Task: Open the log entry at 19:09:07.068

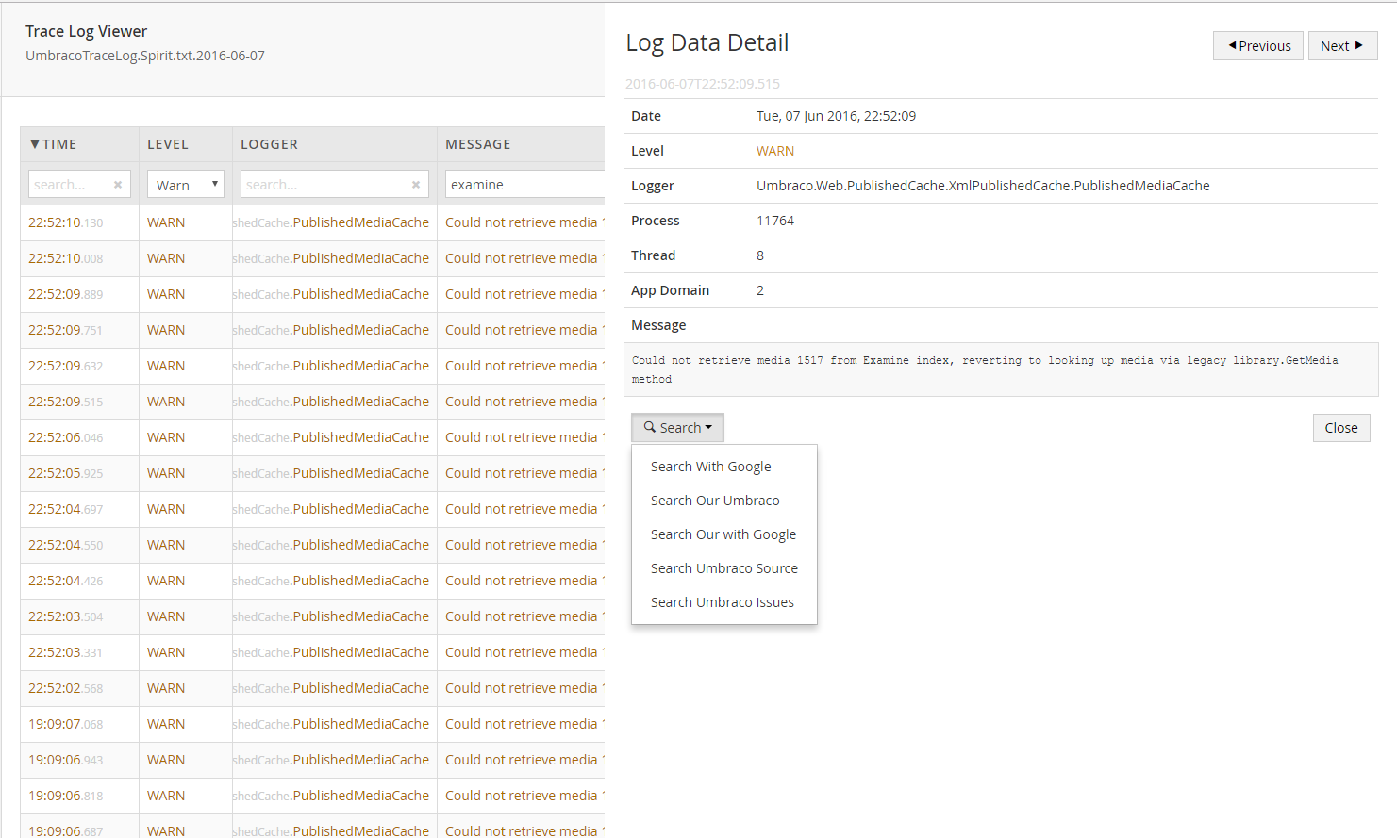Action: 312,725
